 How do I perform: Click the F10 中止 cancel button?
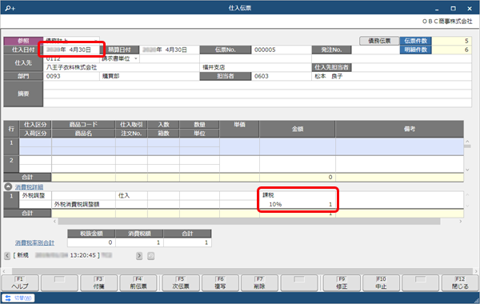point(381,283)
